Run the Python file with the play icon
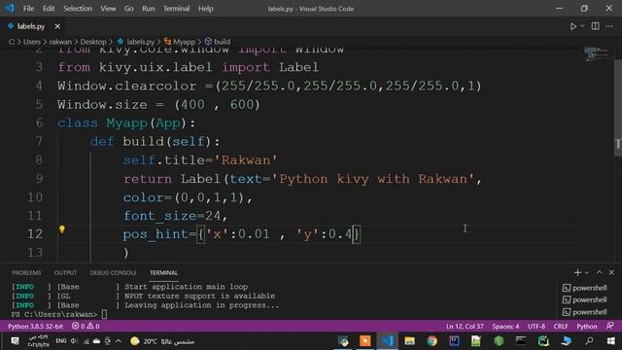The width and height of the screenshot is (622, 350). [573, 26]
